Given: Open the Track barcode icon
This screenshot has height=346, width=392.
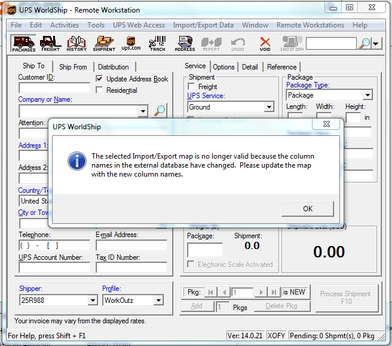Looking at the screenshot, I should (x=158, y=44).
